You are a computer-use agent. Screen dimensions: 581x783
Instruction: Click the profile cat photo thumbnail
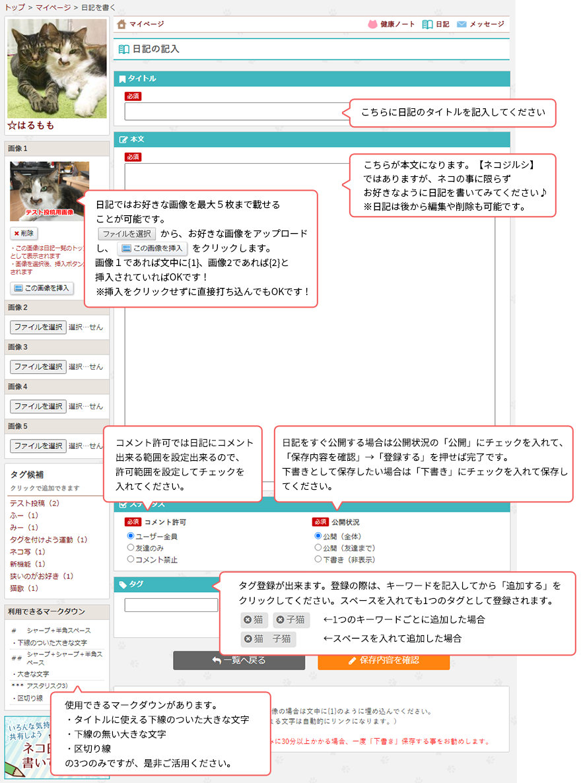57,69
